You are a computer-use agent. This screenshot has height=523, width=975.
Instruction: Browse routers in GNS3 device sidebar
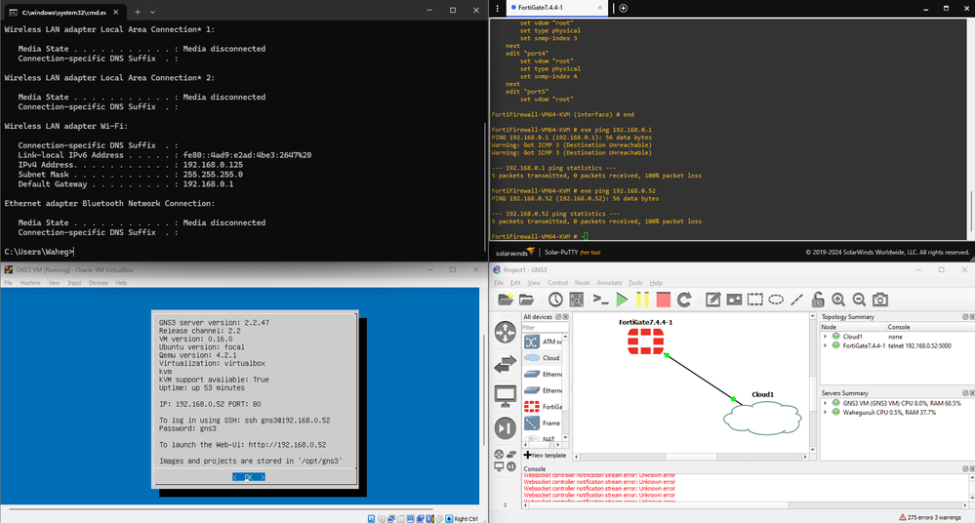(505, 332)
